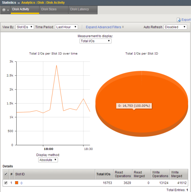Toggle the select-all checkbox in Details header
Viewport: 191px width, 192px height.
[x=5, y=174]
